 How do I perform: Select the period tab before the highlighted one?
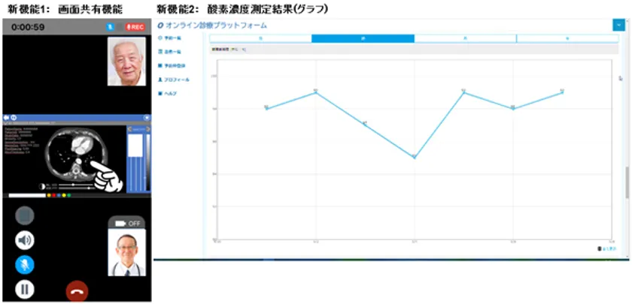pos(261,38)
